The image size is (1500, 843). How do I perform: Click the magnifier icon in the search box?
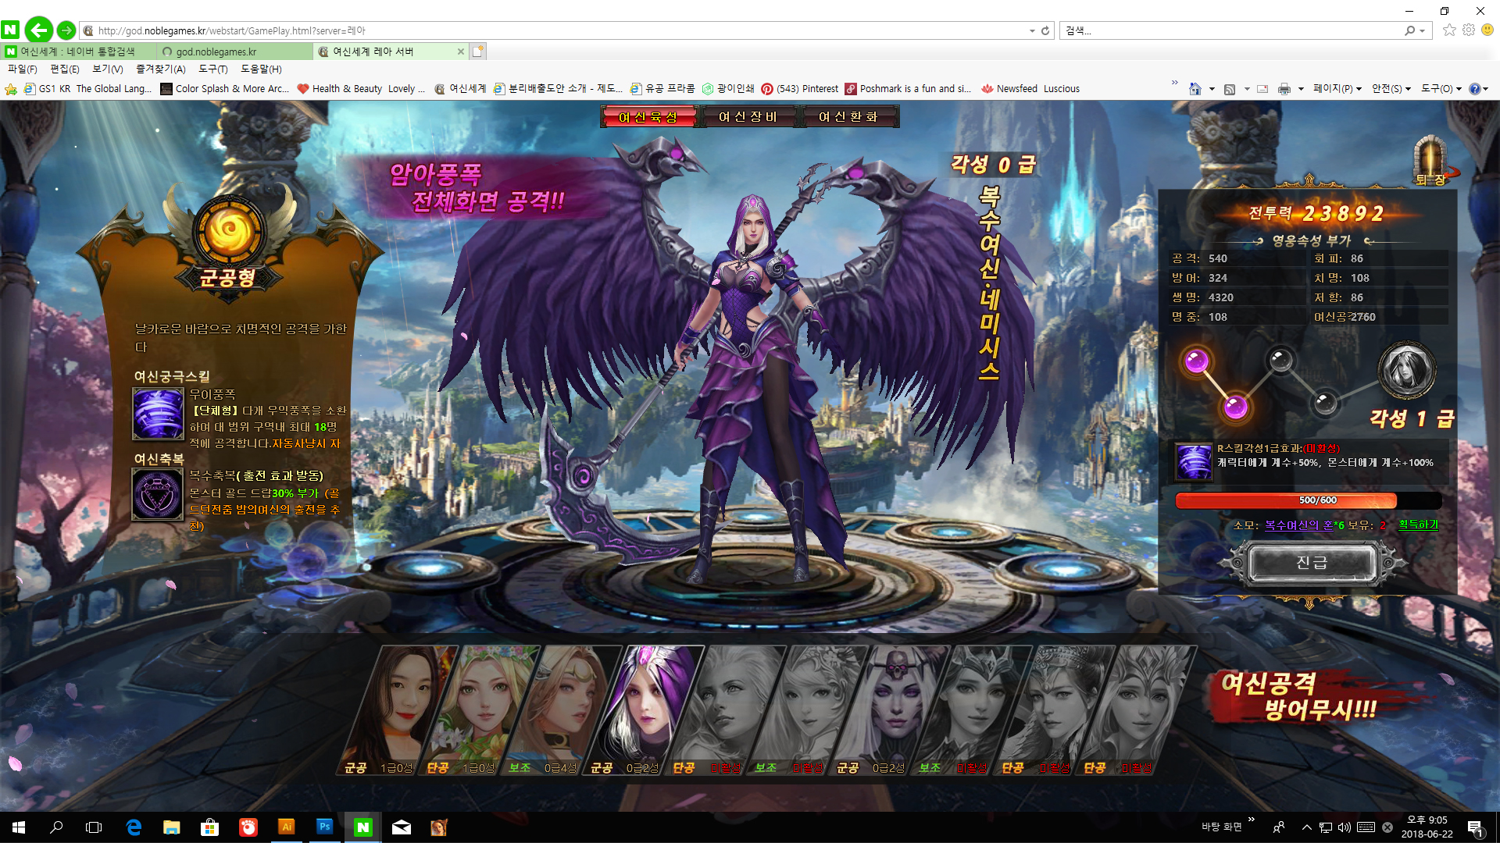coord(1409,30)
